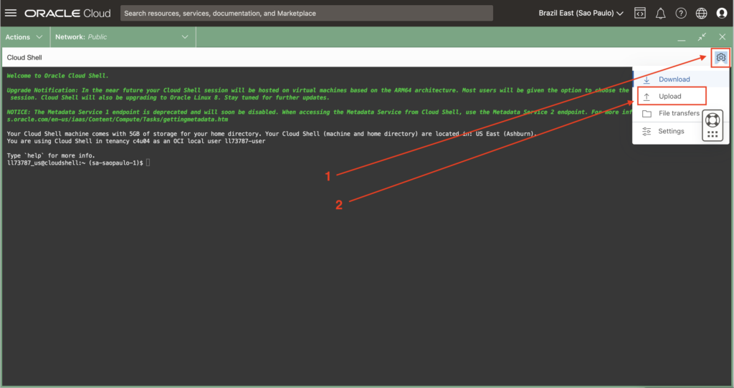Image resolution: width=734 pixels, height=388 pixels.
Task: Click the lifebuoy support widget
Action: pyautogui.click(x=712, y=119)
